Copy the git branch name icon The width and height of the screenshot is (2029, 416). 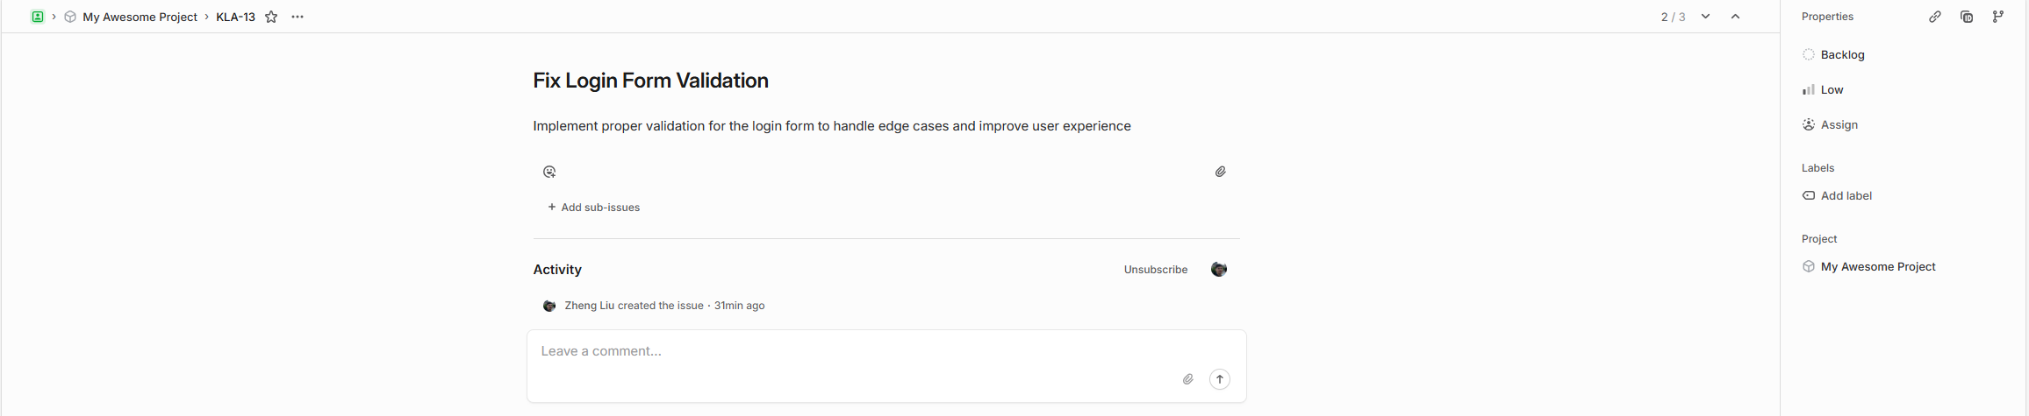(x=1998, y=17)
